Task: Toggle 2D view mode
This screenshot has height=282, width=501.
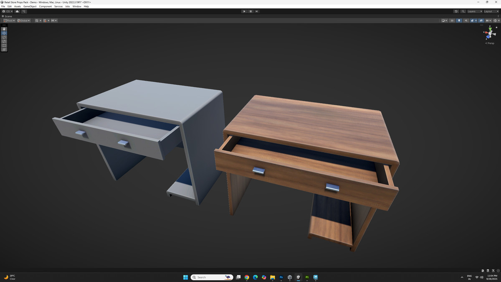Action: (452, 20)
